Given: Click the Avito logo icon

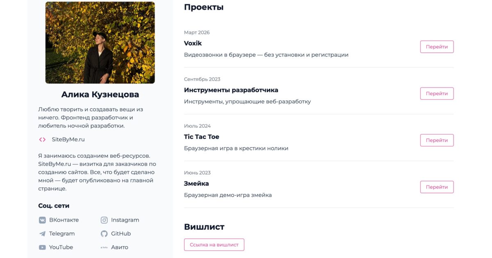Looking at the screenshot, I should (104, 247).
